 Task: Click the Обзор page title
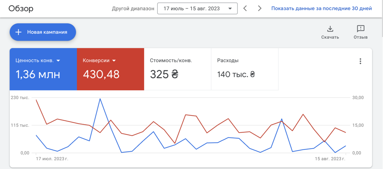click(21, 8)
